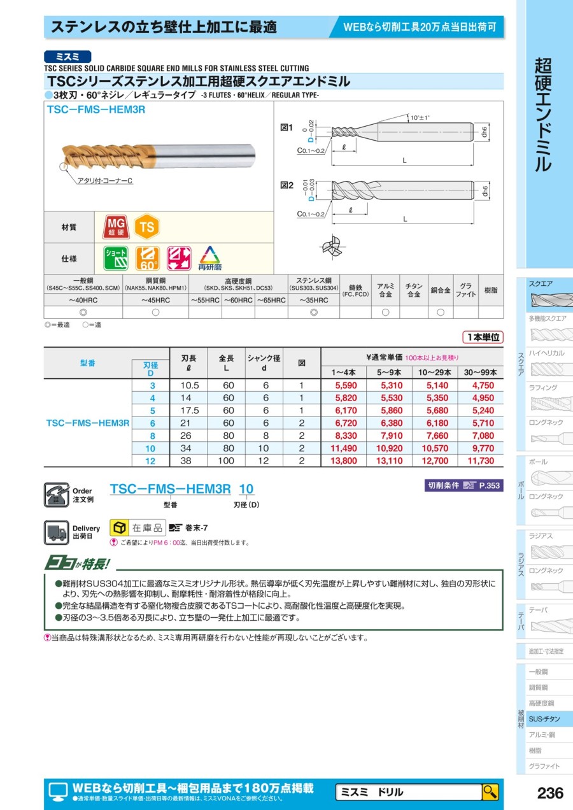
Task: Click the TSC-FMS-HEM3R order example code
Action: tap(170, 489)
